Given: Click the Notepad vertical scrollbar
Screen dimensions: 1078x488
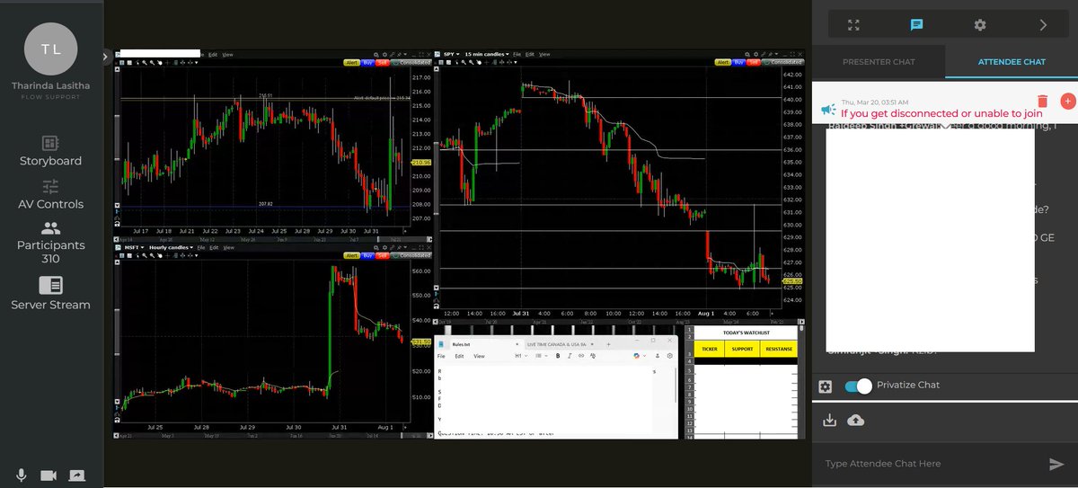Looking at the screenshot, I should point(676,386).
